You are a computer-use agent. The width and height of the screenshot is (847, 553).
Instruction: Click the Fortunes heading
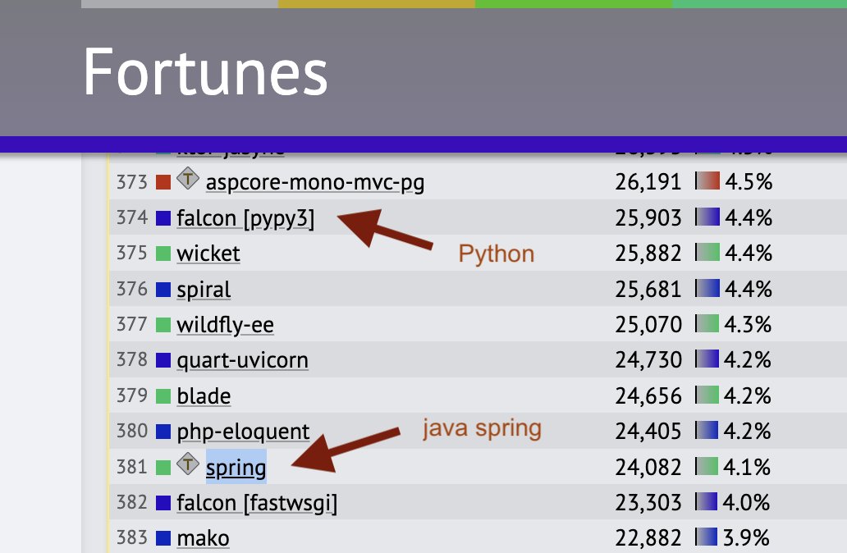205,72
